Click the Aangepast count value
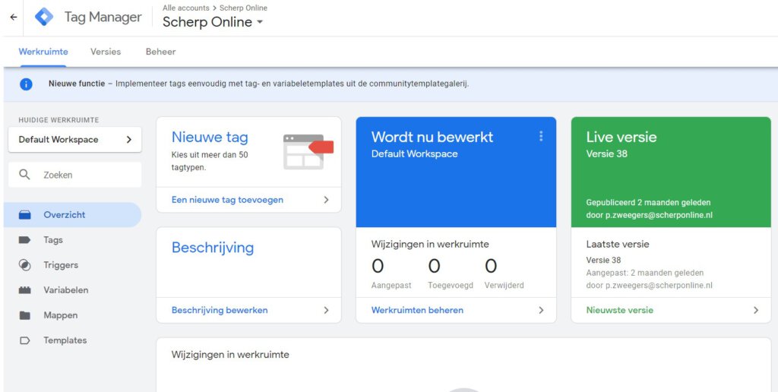Screen dimensions: 778x392 (x=378, y=267)
